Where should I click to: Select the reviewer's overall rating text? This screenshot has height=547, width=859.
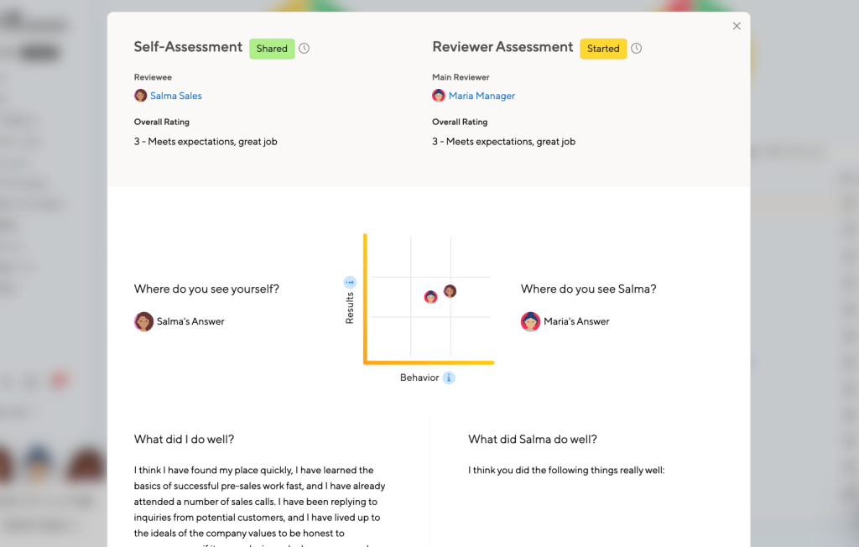point(503,142)
